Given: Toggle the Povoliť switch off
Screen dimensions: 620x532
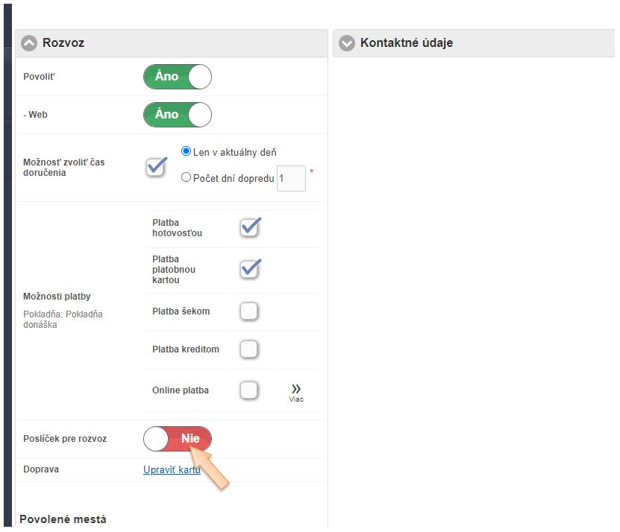Looking at the screenshot, I should (x=178, y=77).
